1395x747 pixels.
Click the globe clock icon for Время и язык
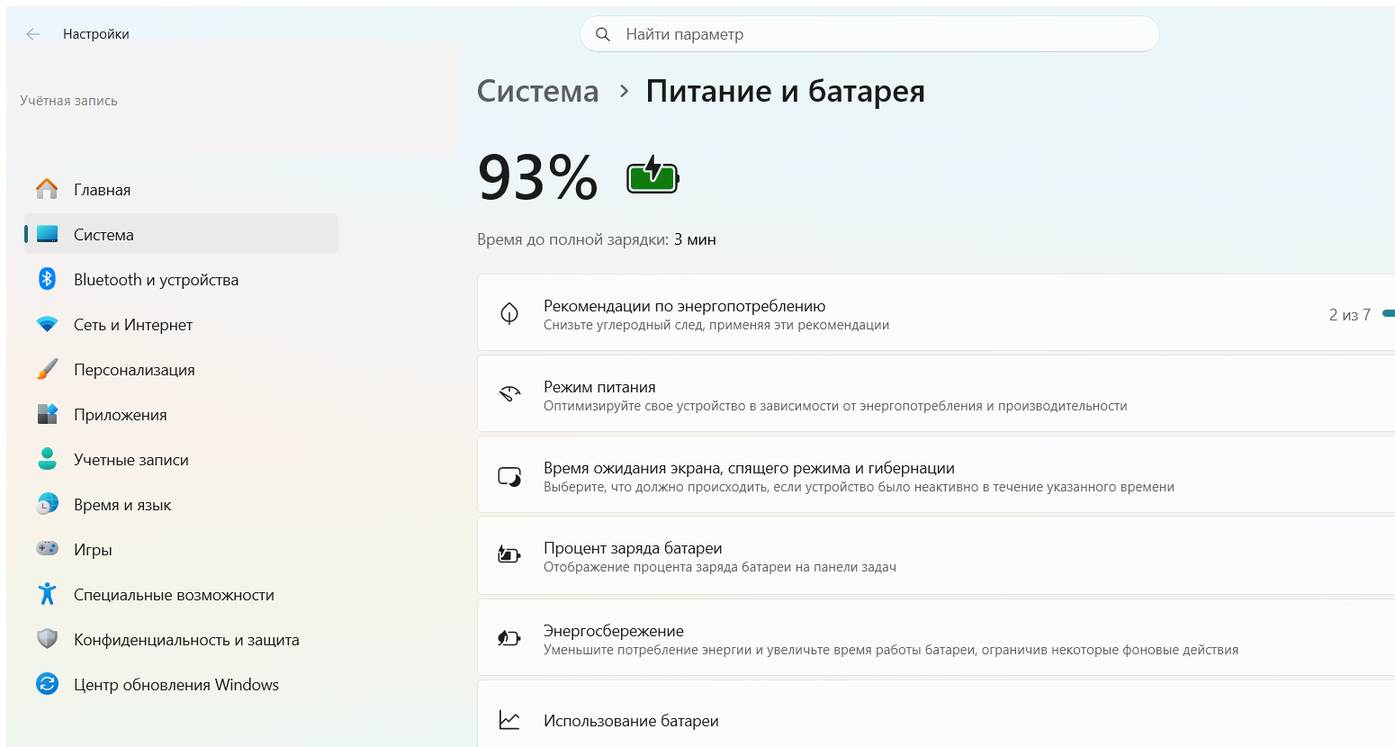(47, 504)
